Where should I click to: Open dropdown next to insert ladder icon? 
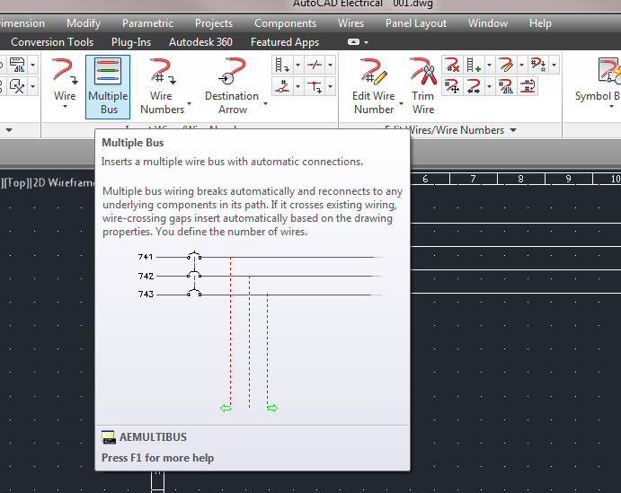coord(297,65)
